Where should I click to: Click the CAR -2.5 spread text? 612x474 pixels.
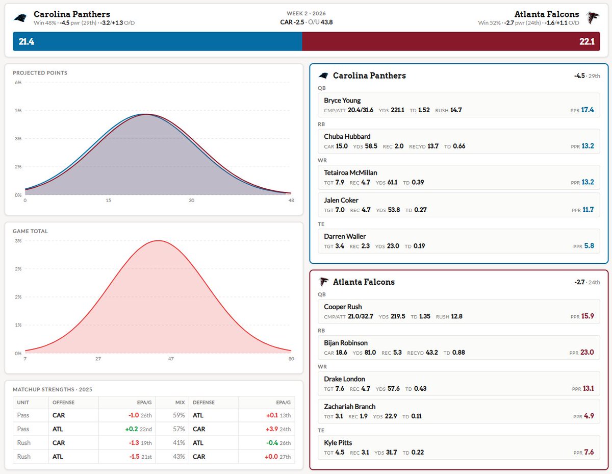[292, 22]
